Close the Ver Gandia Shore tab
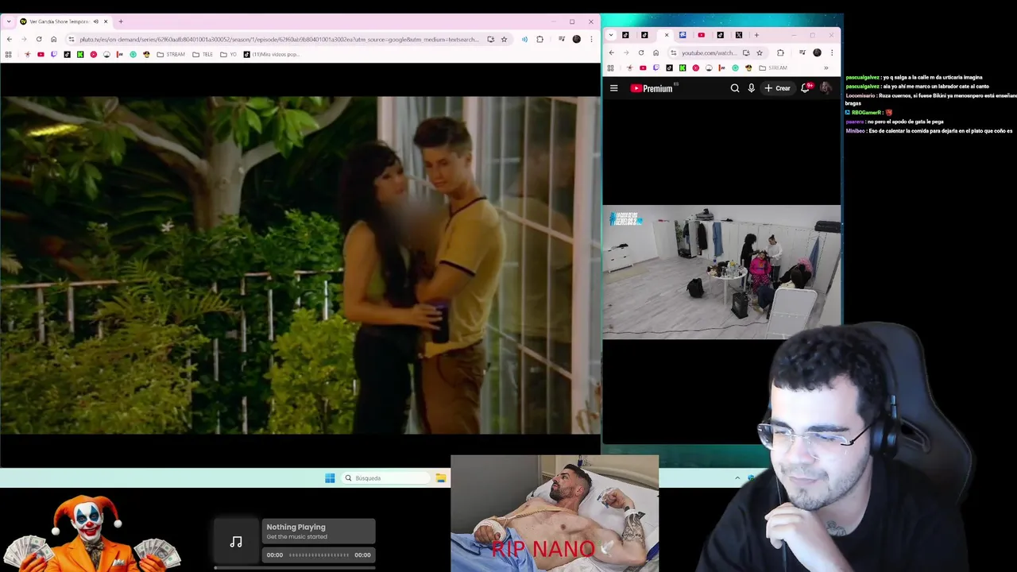 point(106,21)
